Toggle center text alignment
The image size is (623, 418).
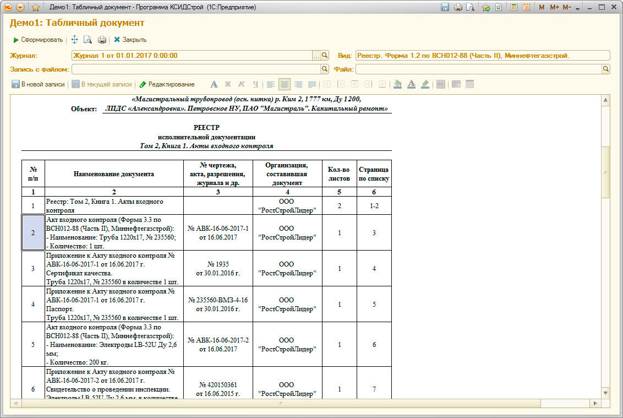coord(284,84)
